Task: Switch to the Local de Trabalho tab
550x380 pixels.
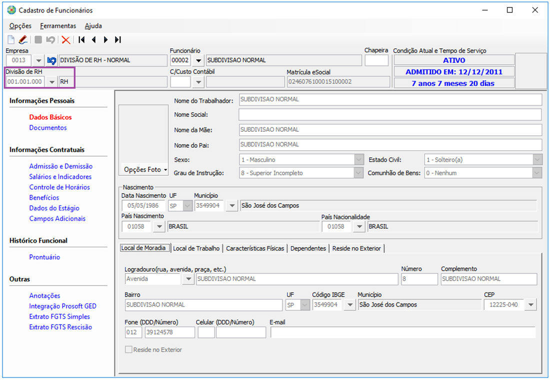Action: pos(196,248)
